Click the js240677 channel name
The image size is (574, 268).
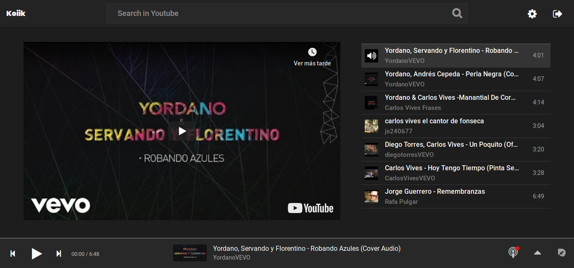pos(399,131)
